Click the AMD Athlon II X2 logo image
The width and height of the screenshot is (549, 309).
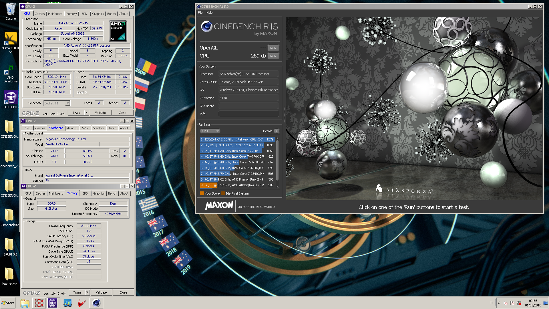pos(118,31)
